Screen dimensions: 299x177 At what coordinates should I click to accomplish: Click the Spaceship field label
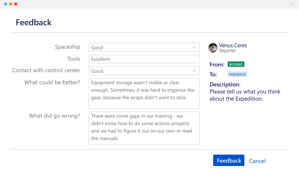point(67,47)
